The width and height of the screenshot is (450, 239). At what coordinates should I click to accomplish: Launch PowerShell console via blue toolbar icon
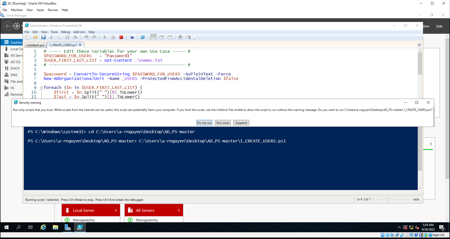pyautogui.click(x=143, y=37)
